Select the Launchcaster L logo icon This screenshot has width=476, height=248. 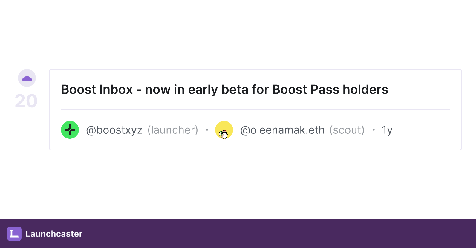[14, 234]
